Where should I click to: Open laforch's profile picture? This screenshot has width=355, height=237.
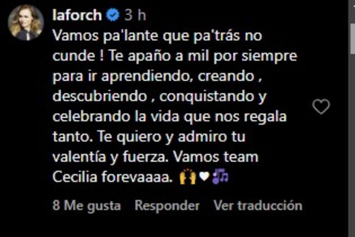26,22
